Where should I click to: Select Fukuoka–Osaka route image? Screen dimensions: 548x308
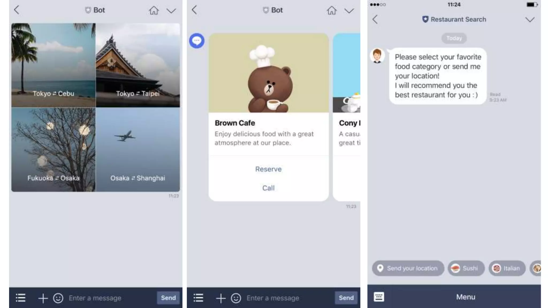[53, 150]
